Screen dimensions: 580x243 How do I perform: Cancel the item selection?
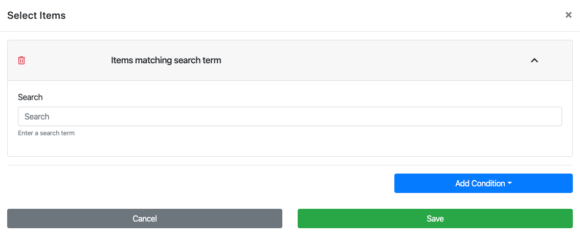click(144, 218)
